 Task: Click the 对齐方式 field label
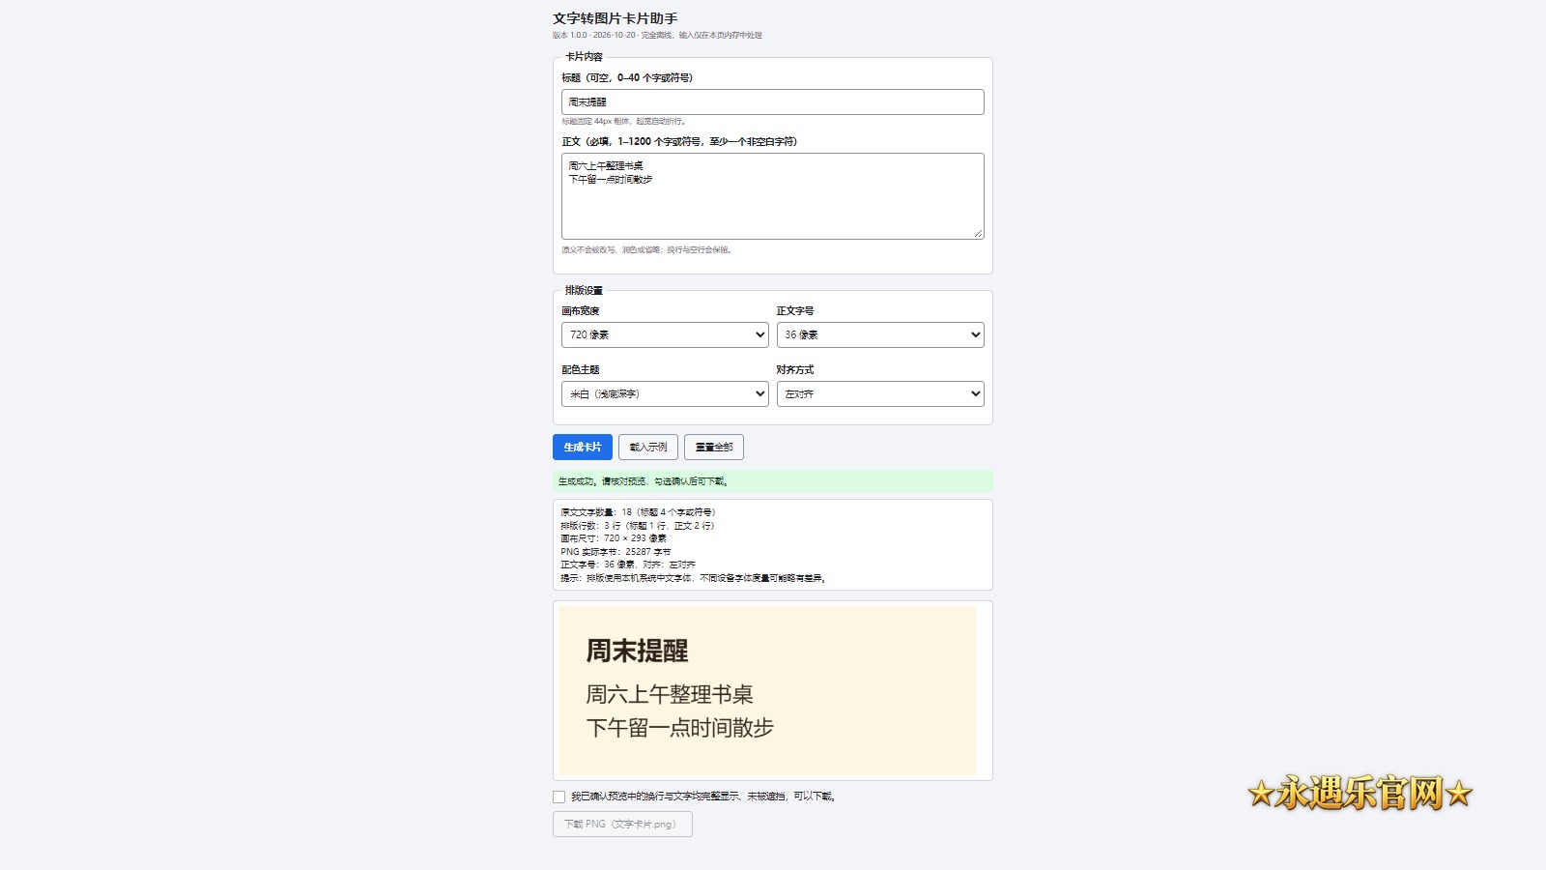(x=795, y=369)
